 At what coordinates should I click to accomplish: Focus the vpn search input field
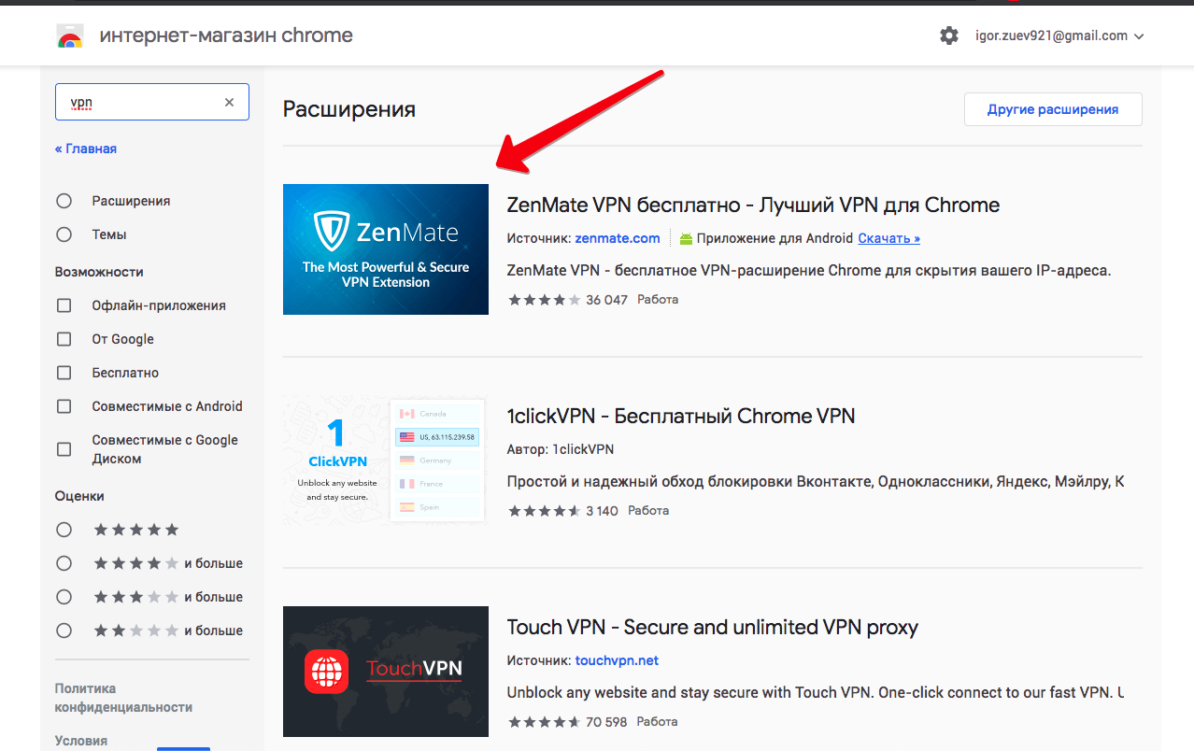(140, 103)
